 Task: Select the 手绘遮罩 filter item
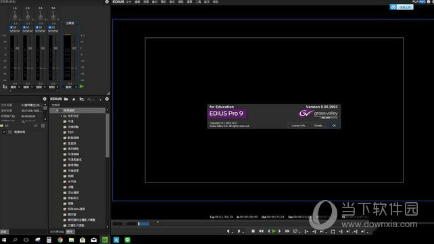74,171
